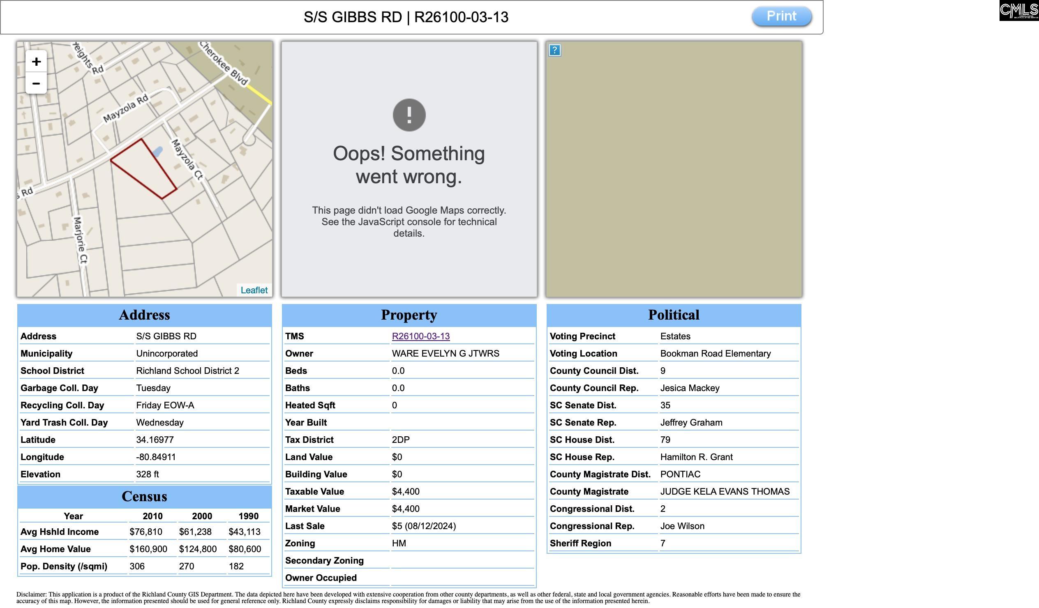Screen dimensions: 1039x608
Task: Open the Leaflet attribution link
Action: tap(254, 290)
